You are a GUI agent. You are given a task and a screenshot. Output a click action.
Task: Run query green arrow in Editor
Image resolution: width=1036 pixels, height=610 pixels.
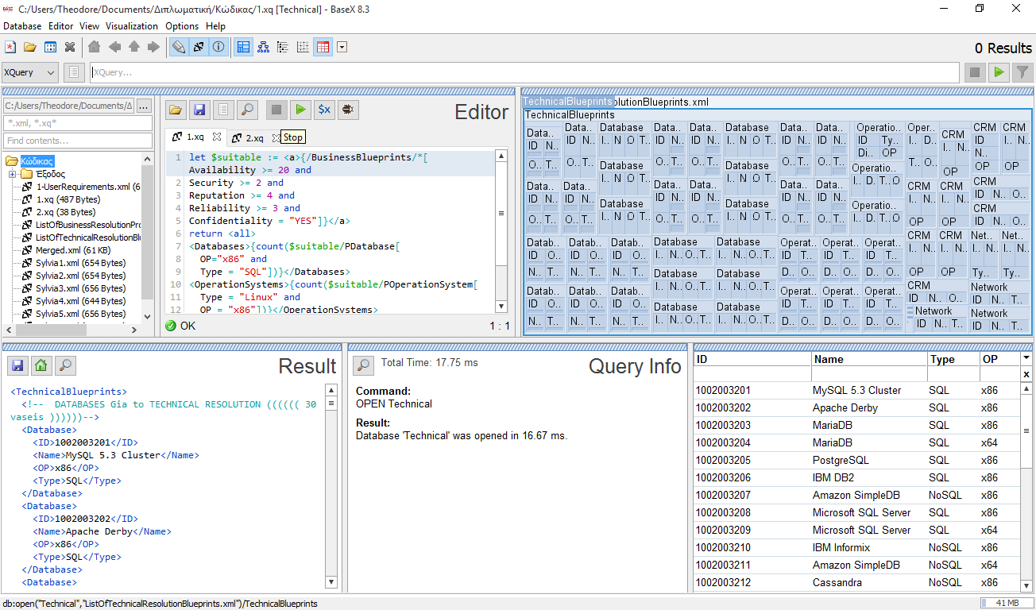click(x=300, y=110)
